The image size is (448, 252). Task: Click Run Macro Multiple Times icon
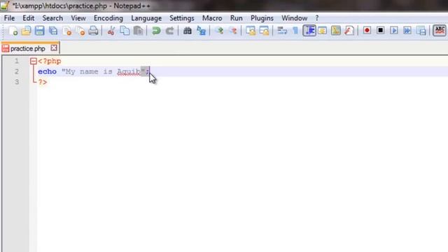pyautogui.click(x=407, y=30)
